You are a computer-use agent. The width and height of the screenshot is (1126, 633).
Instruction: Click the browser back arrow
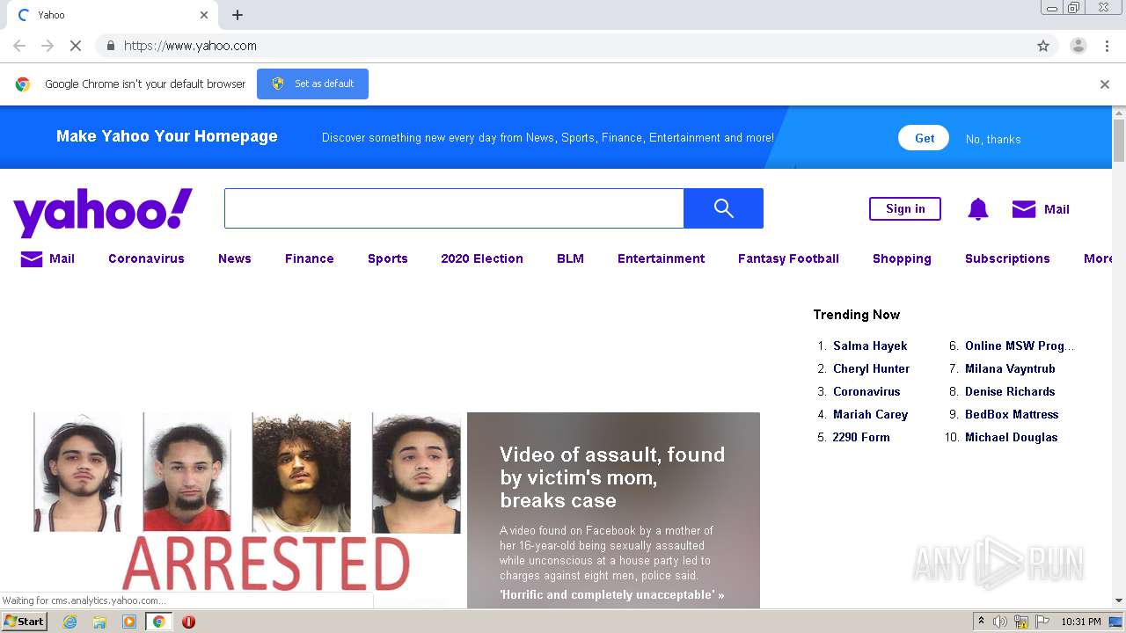pyautogui.click(x=19, y=46)
